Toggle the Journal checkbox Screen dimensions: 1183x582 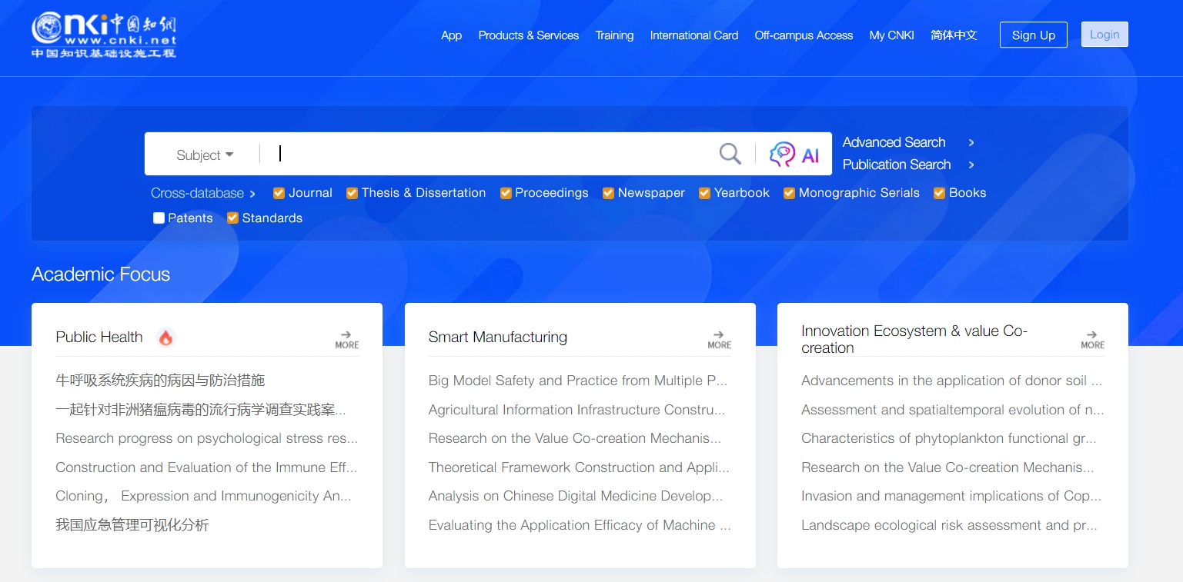pyautogui.click(x=279, y=193)
